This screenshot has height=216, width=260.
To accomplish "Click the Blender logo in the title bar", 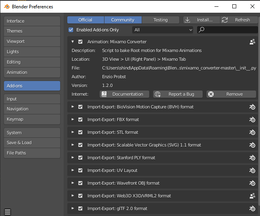I will tap(7, 6).
